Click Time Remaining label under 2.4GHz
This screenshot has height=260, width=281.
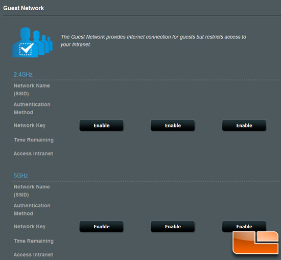(x=34, y=140)
